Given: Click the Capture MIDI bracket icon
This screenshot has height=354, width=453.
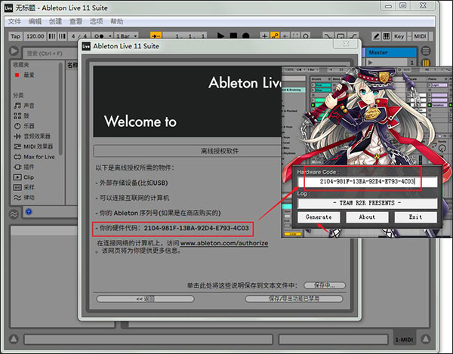Looking at the screenshot, I should [x=295, y=36].
